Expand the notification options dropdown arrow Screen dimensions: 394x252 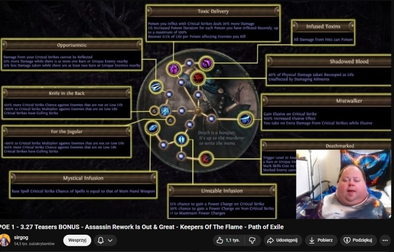click(110, 240)
